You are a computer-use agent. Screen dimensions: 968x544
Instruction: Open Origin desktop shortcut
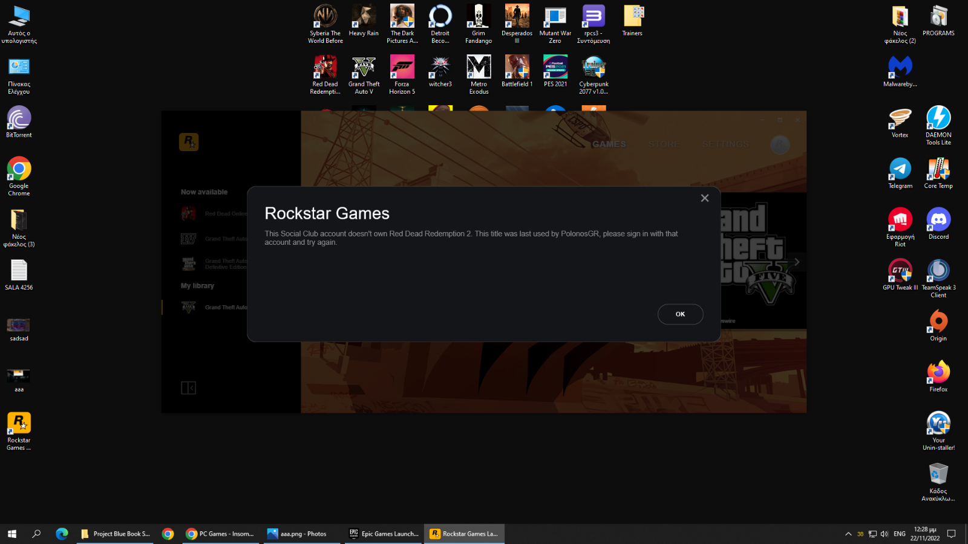(x=938, y=325)
